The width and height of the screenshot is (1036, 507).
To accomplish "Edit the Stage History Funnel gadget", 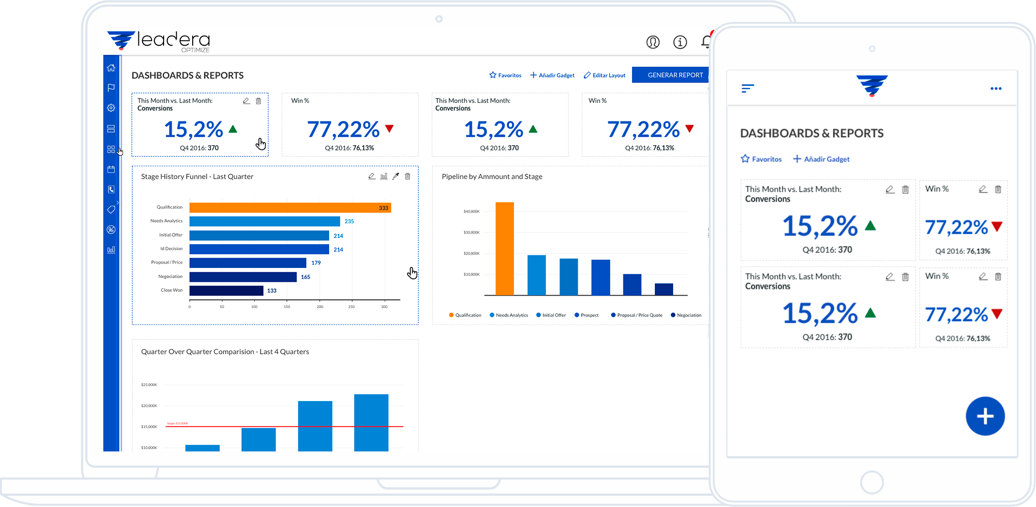I will pos(372,176).
